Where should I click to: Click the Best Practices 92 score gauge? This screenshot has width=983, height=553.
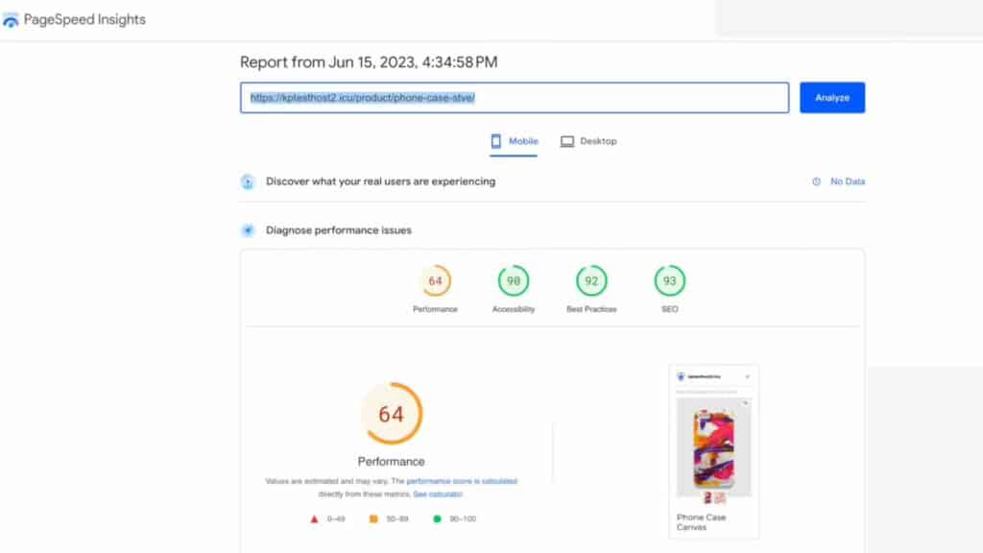pos(591,281)
